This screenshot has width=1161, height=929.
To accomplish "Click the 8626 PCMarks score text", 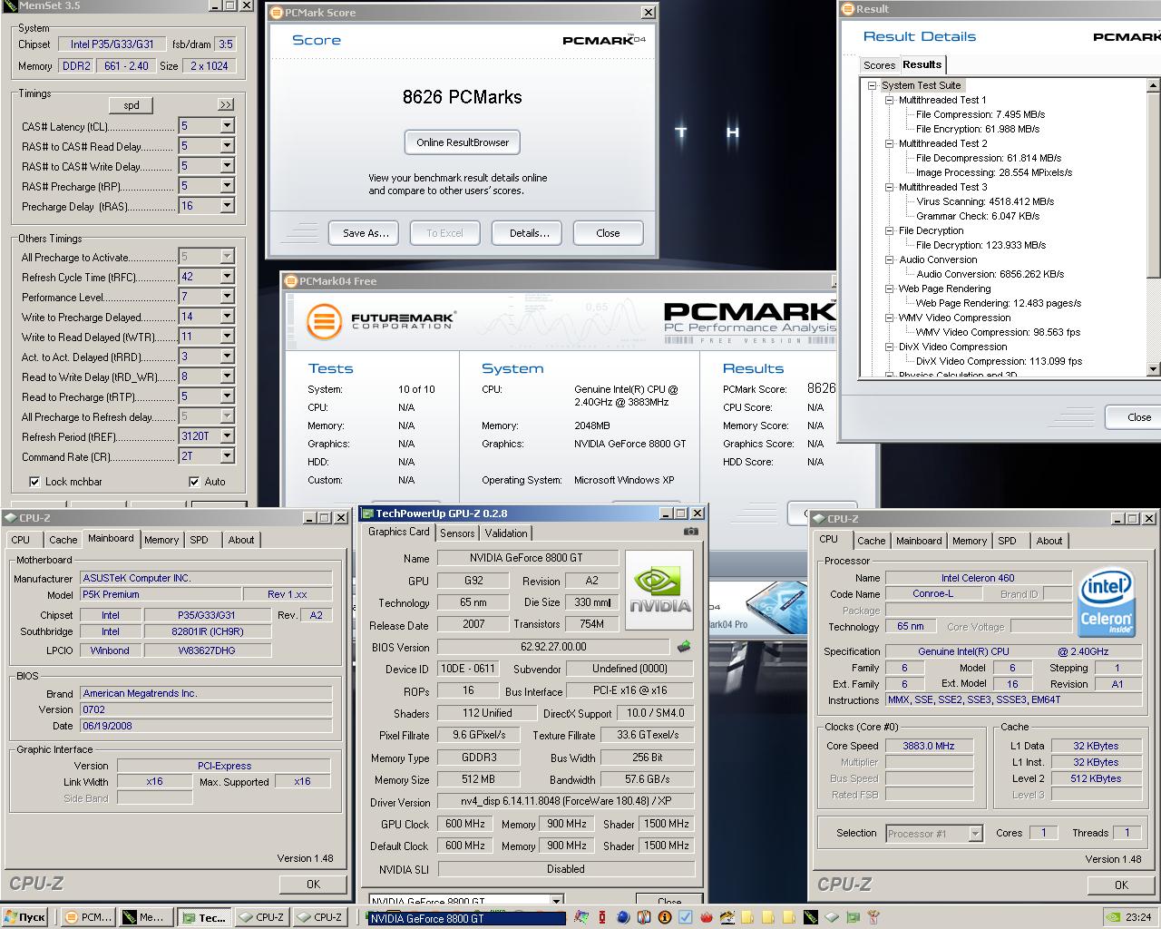I will [463, 97].
